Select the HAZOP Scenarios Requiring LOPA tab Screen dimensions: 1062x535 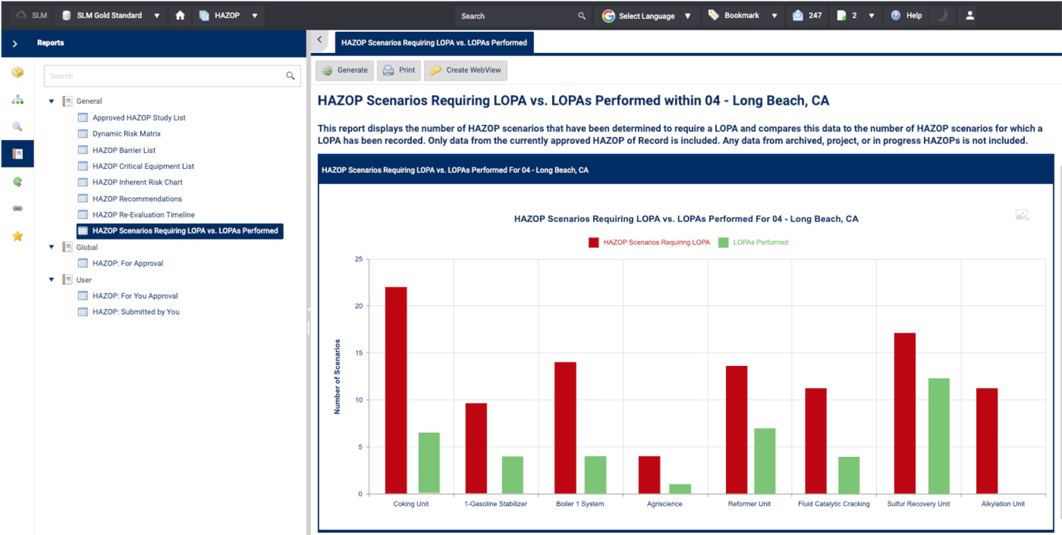pos(434,43)
